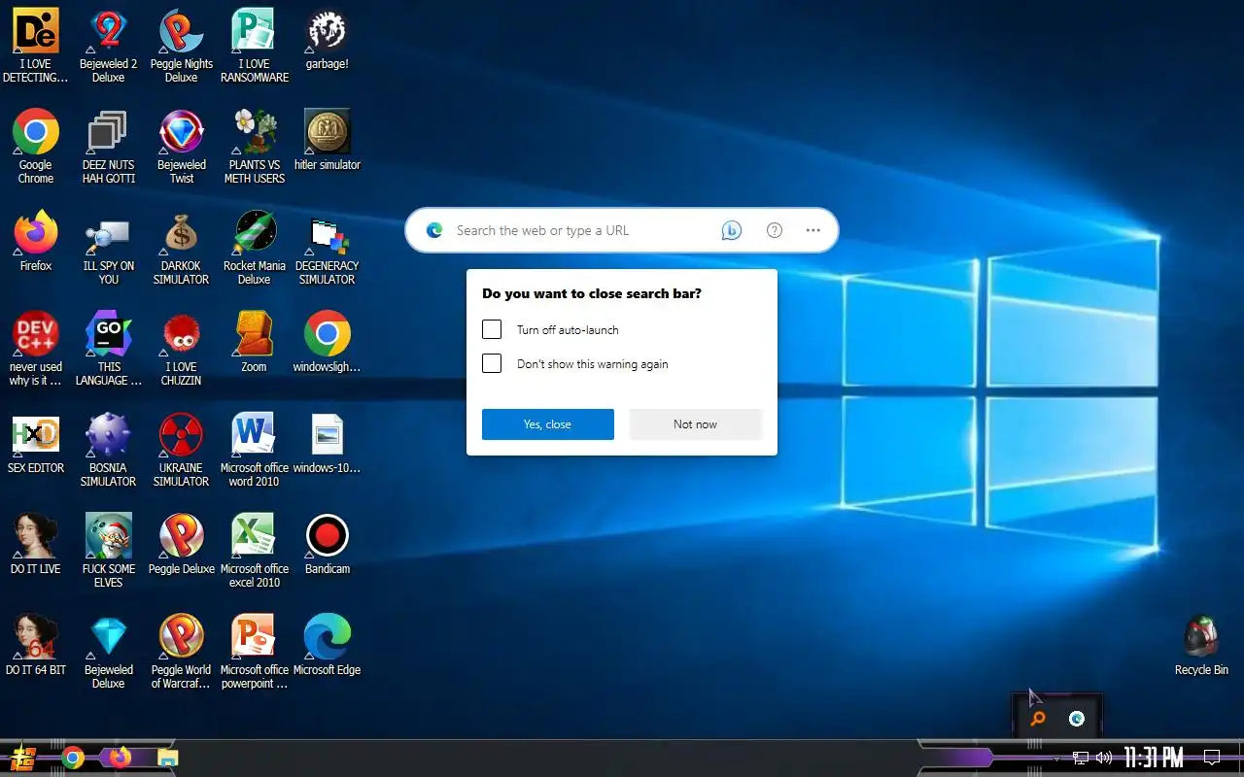Confirm with the 'Yes, close' button
Screen dimensions: 1244x777
548,424
